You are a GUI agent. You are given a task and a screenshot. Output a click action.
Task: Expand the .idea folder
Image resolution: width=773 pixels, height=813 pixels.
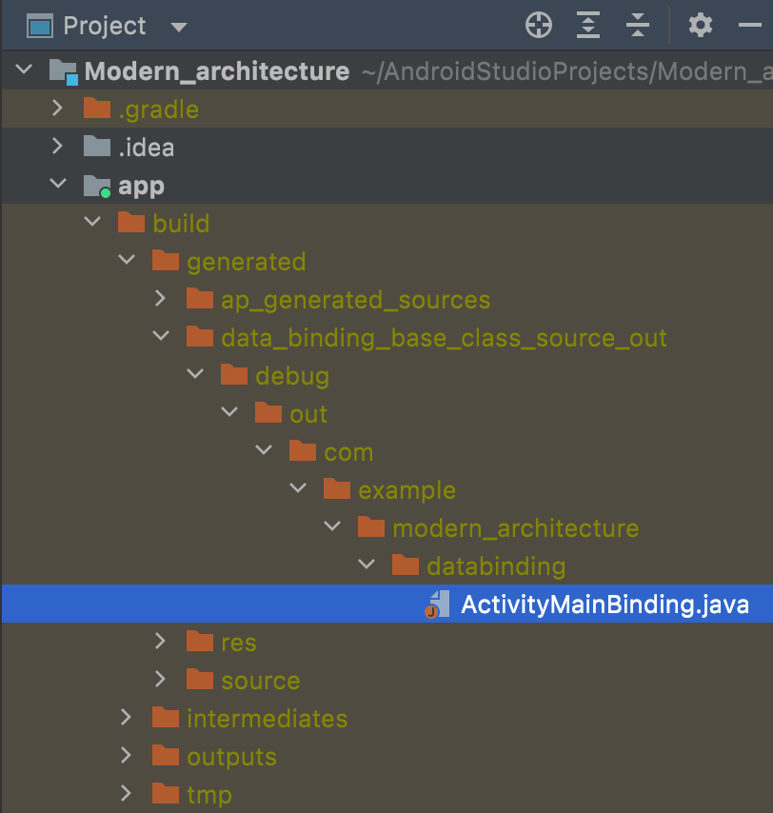(57, 147)
